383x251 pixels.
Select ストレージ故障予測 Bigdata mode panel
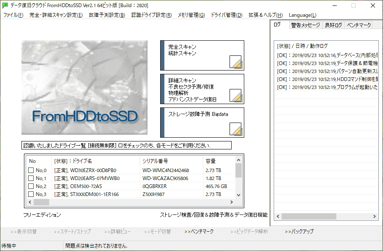(x=202, y=123)
